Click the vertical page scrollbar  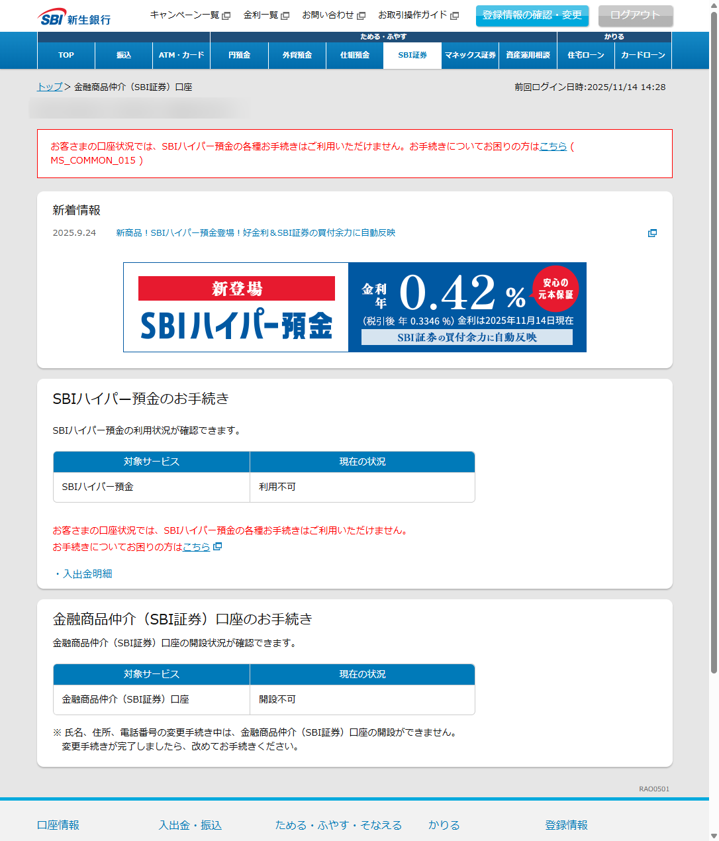tap(714, 331)
